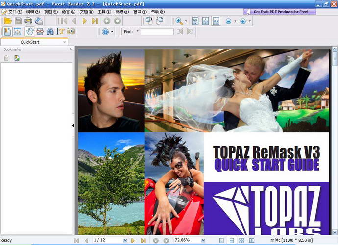The image size is (338, 245).
Task: Open the 高级 (Advanced) menu
Action: 122,12
